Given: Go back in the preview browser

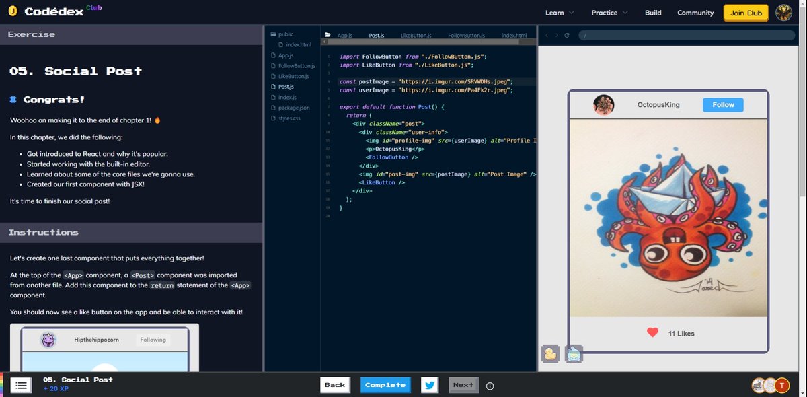Looking at the screenshot, I should (x=547, y=35).
